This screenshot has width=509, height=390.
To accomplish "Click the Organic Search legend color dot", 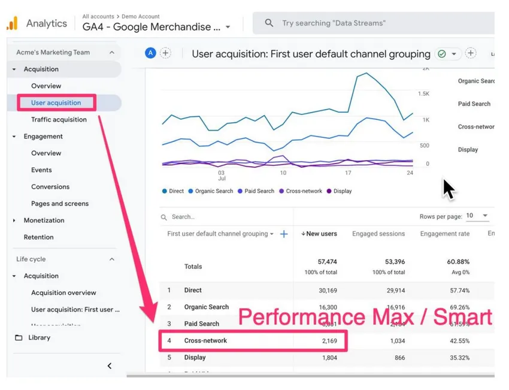I will (191, 191).
